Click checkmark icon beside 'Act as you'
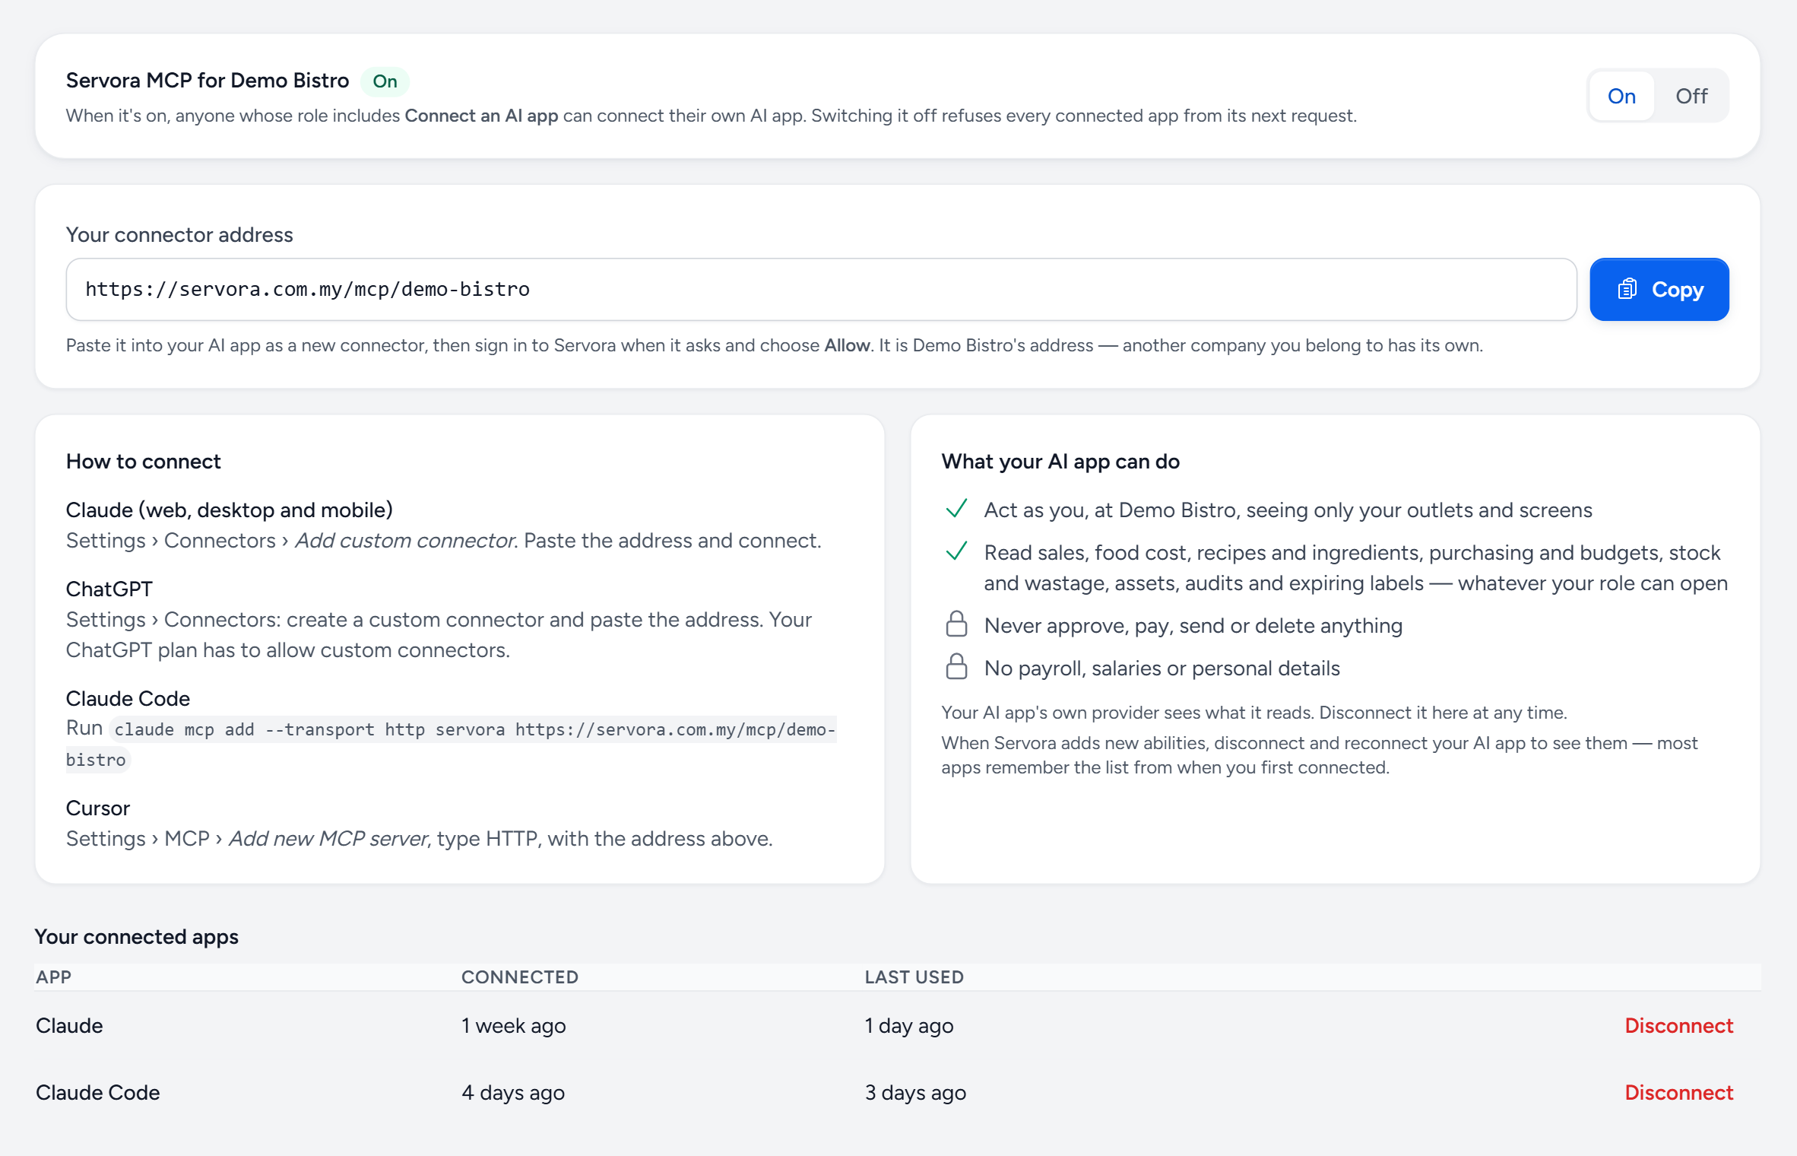The height and width of the screenshot is (1156, 1797). [956, 508]
